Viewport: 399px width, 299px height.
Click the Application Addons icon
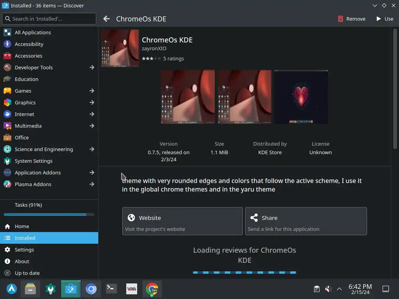click(x=7, y=172)
